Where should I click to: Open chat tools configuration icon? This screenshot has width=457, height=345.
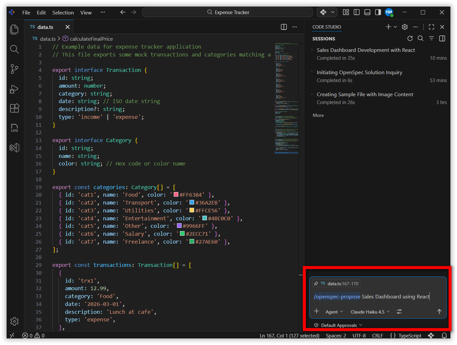pyautogui.click(x=399, y=312)
